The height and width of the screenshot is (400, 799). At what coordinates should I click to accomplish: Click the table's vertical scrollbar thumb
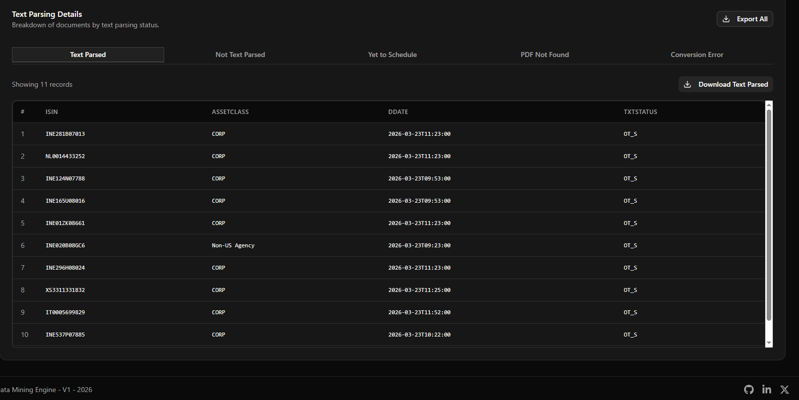point(769,215)
